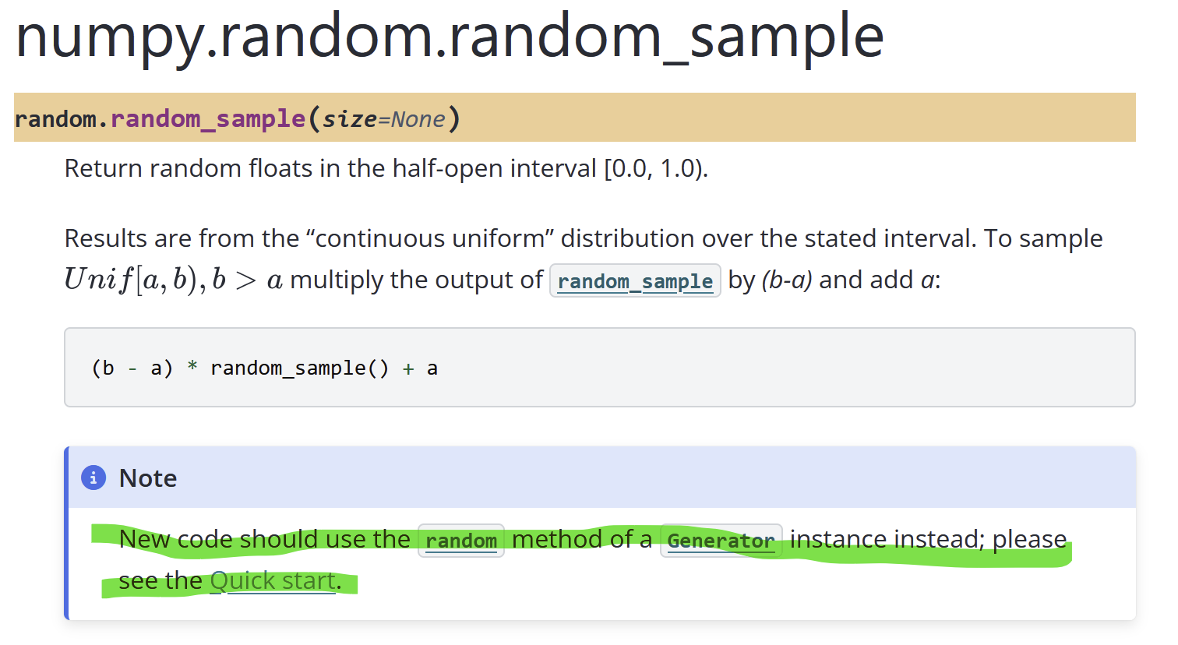This screenshot has height=645, width=1178.
Task: Click the 'Return random floats' sentence
Action: [x=386, y=168]
